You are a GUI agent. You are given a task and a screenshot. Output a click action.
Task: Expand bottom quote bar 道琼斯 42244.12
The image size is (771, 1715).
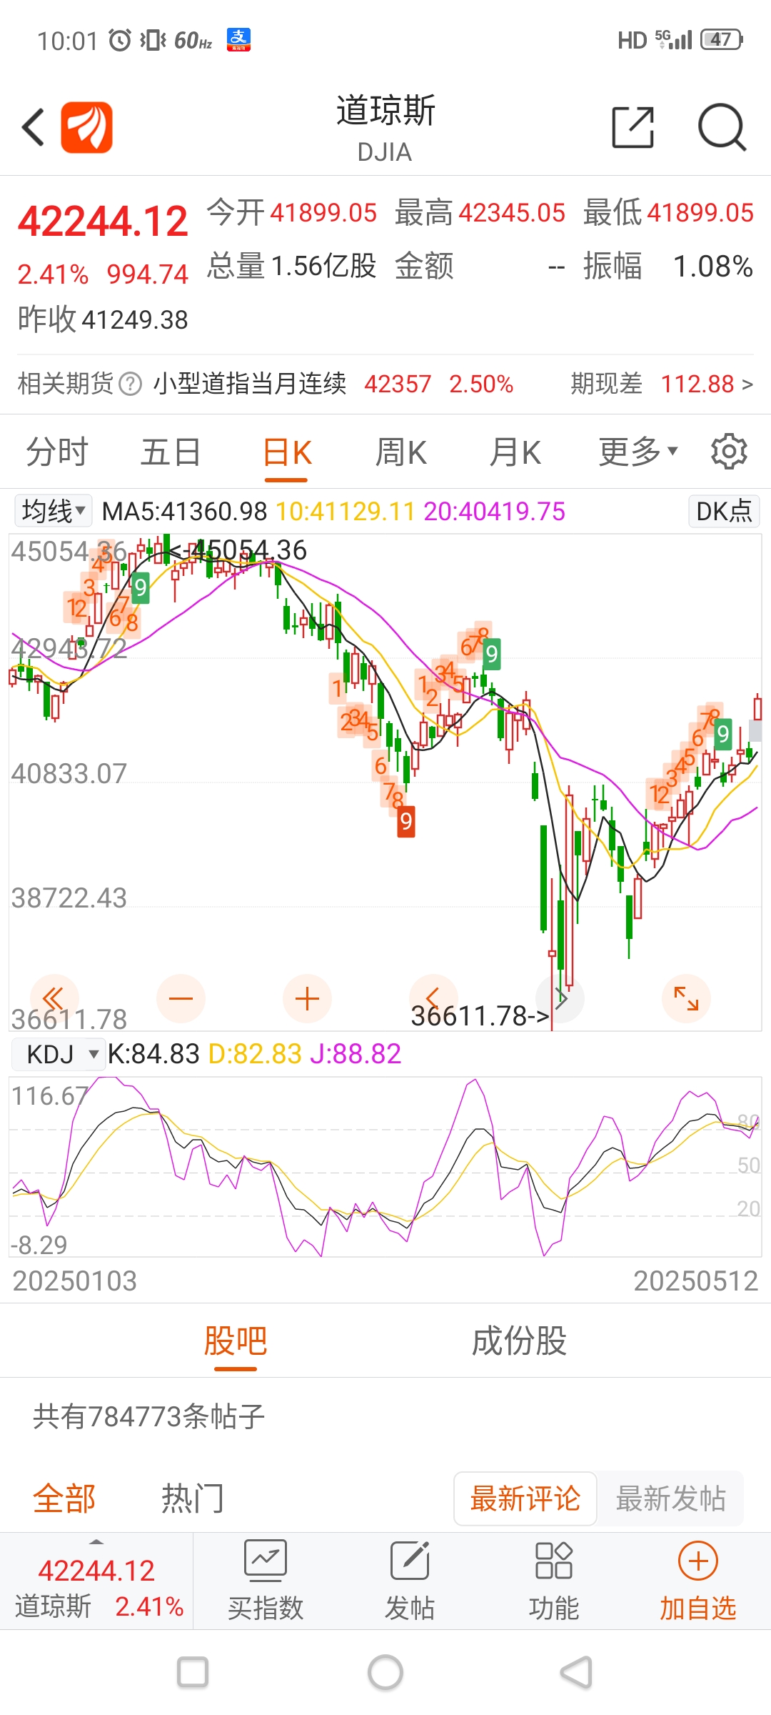(x=96, y=1582)
